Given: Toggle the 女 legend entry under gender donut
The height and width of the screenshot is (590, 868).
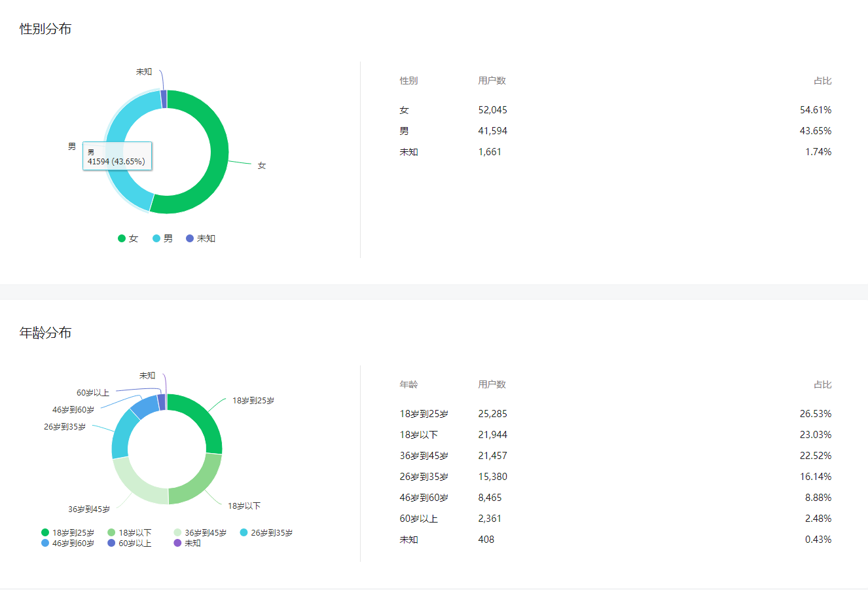Looking at the screenshot, I should coord(128,238).
